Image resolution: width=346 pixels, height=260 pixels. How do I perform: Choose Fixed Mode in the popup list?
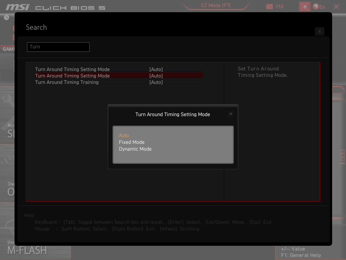[x=131, y=142]
